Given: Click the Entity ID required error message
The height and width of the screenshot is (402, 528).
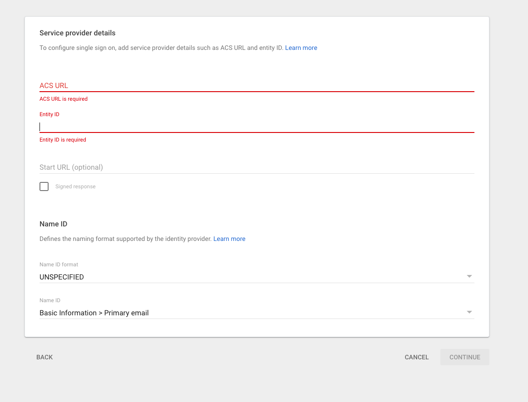Looking at the screenshot, I should [x=63, y=139].
